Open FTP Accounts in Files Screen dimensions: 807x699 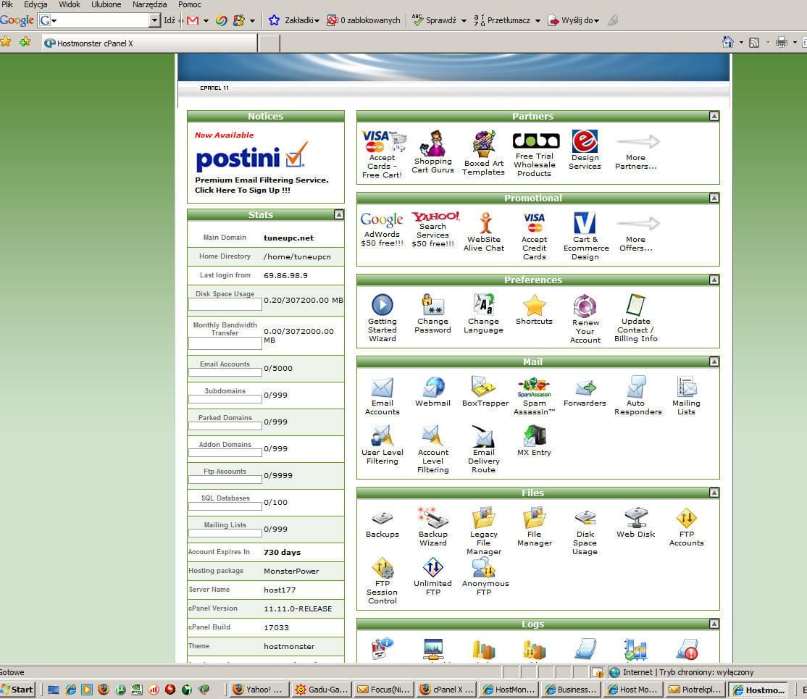click(686, 527)
